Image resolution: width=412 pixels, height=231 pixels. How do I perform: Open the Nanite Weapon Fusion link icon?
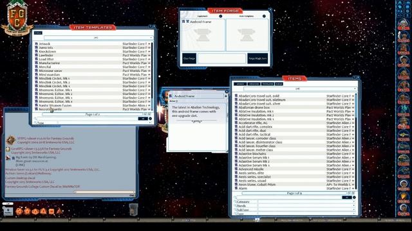(x=36, y=105)
